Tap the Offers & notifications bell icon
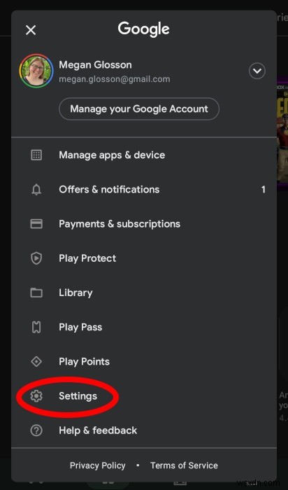Viewport: 288px width, 490px height. click(x=36, y=190)
